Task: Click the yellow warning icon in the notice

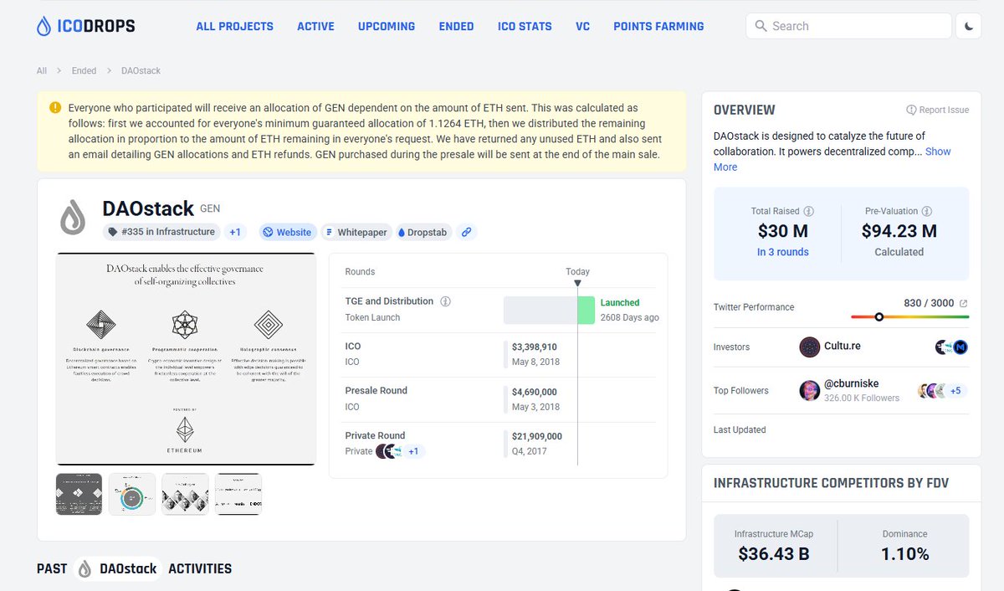Action: coord(55,108)
